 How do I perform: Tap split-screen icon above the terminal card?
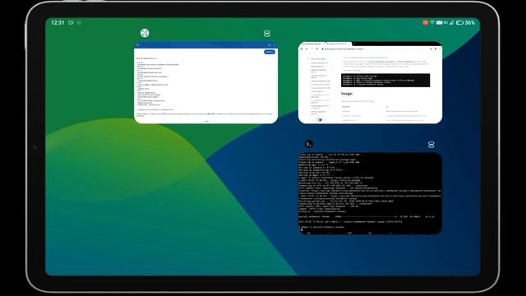(431, 145)
